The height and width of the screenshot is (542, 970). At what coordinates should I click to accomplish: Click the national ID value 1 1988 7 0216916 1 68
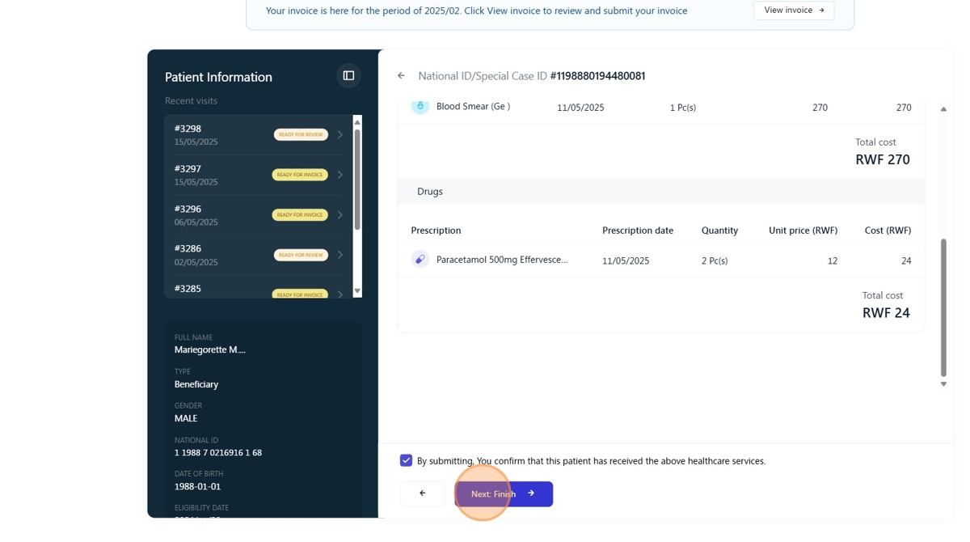[218, 452]
